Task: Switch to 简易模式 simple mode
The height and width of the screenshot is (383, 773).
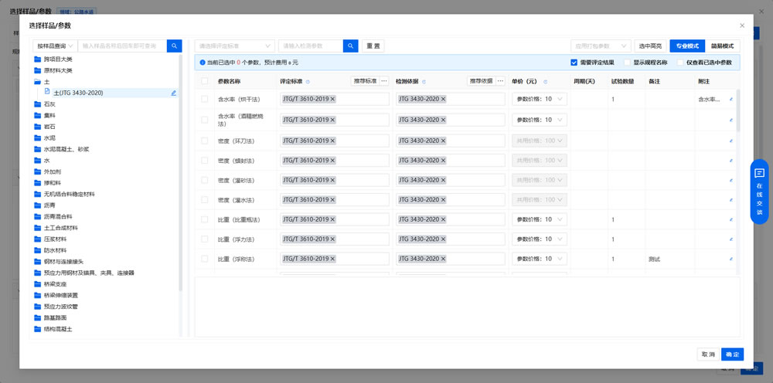Action: pyautogui.click(x=722, y=46)
